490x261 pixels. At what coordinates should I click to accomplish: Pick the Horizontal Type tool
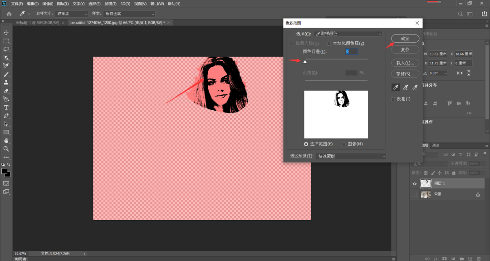pos(6,108)
